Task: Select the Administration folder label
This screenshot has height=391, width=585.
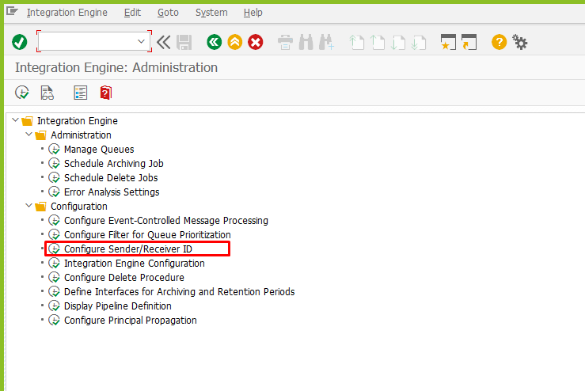Action: click(x=81, y=135)
